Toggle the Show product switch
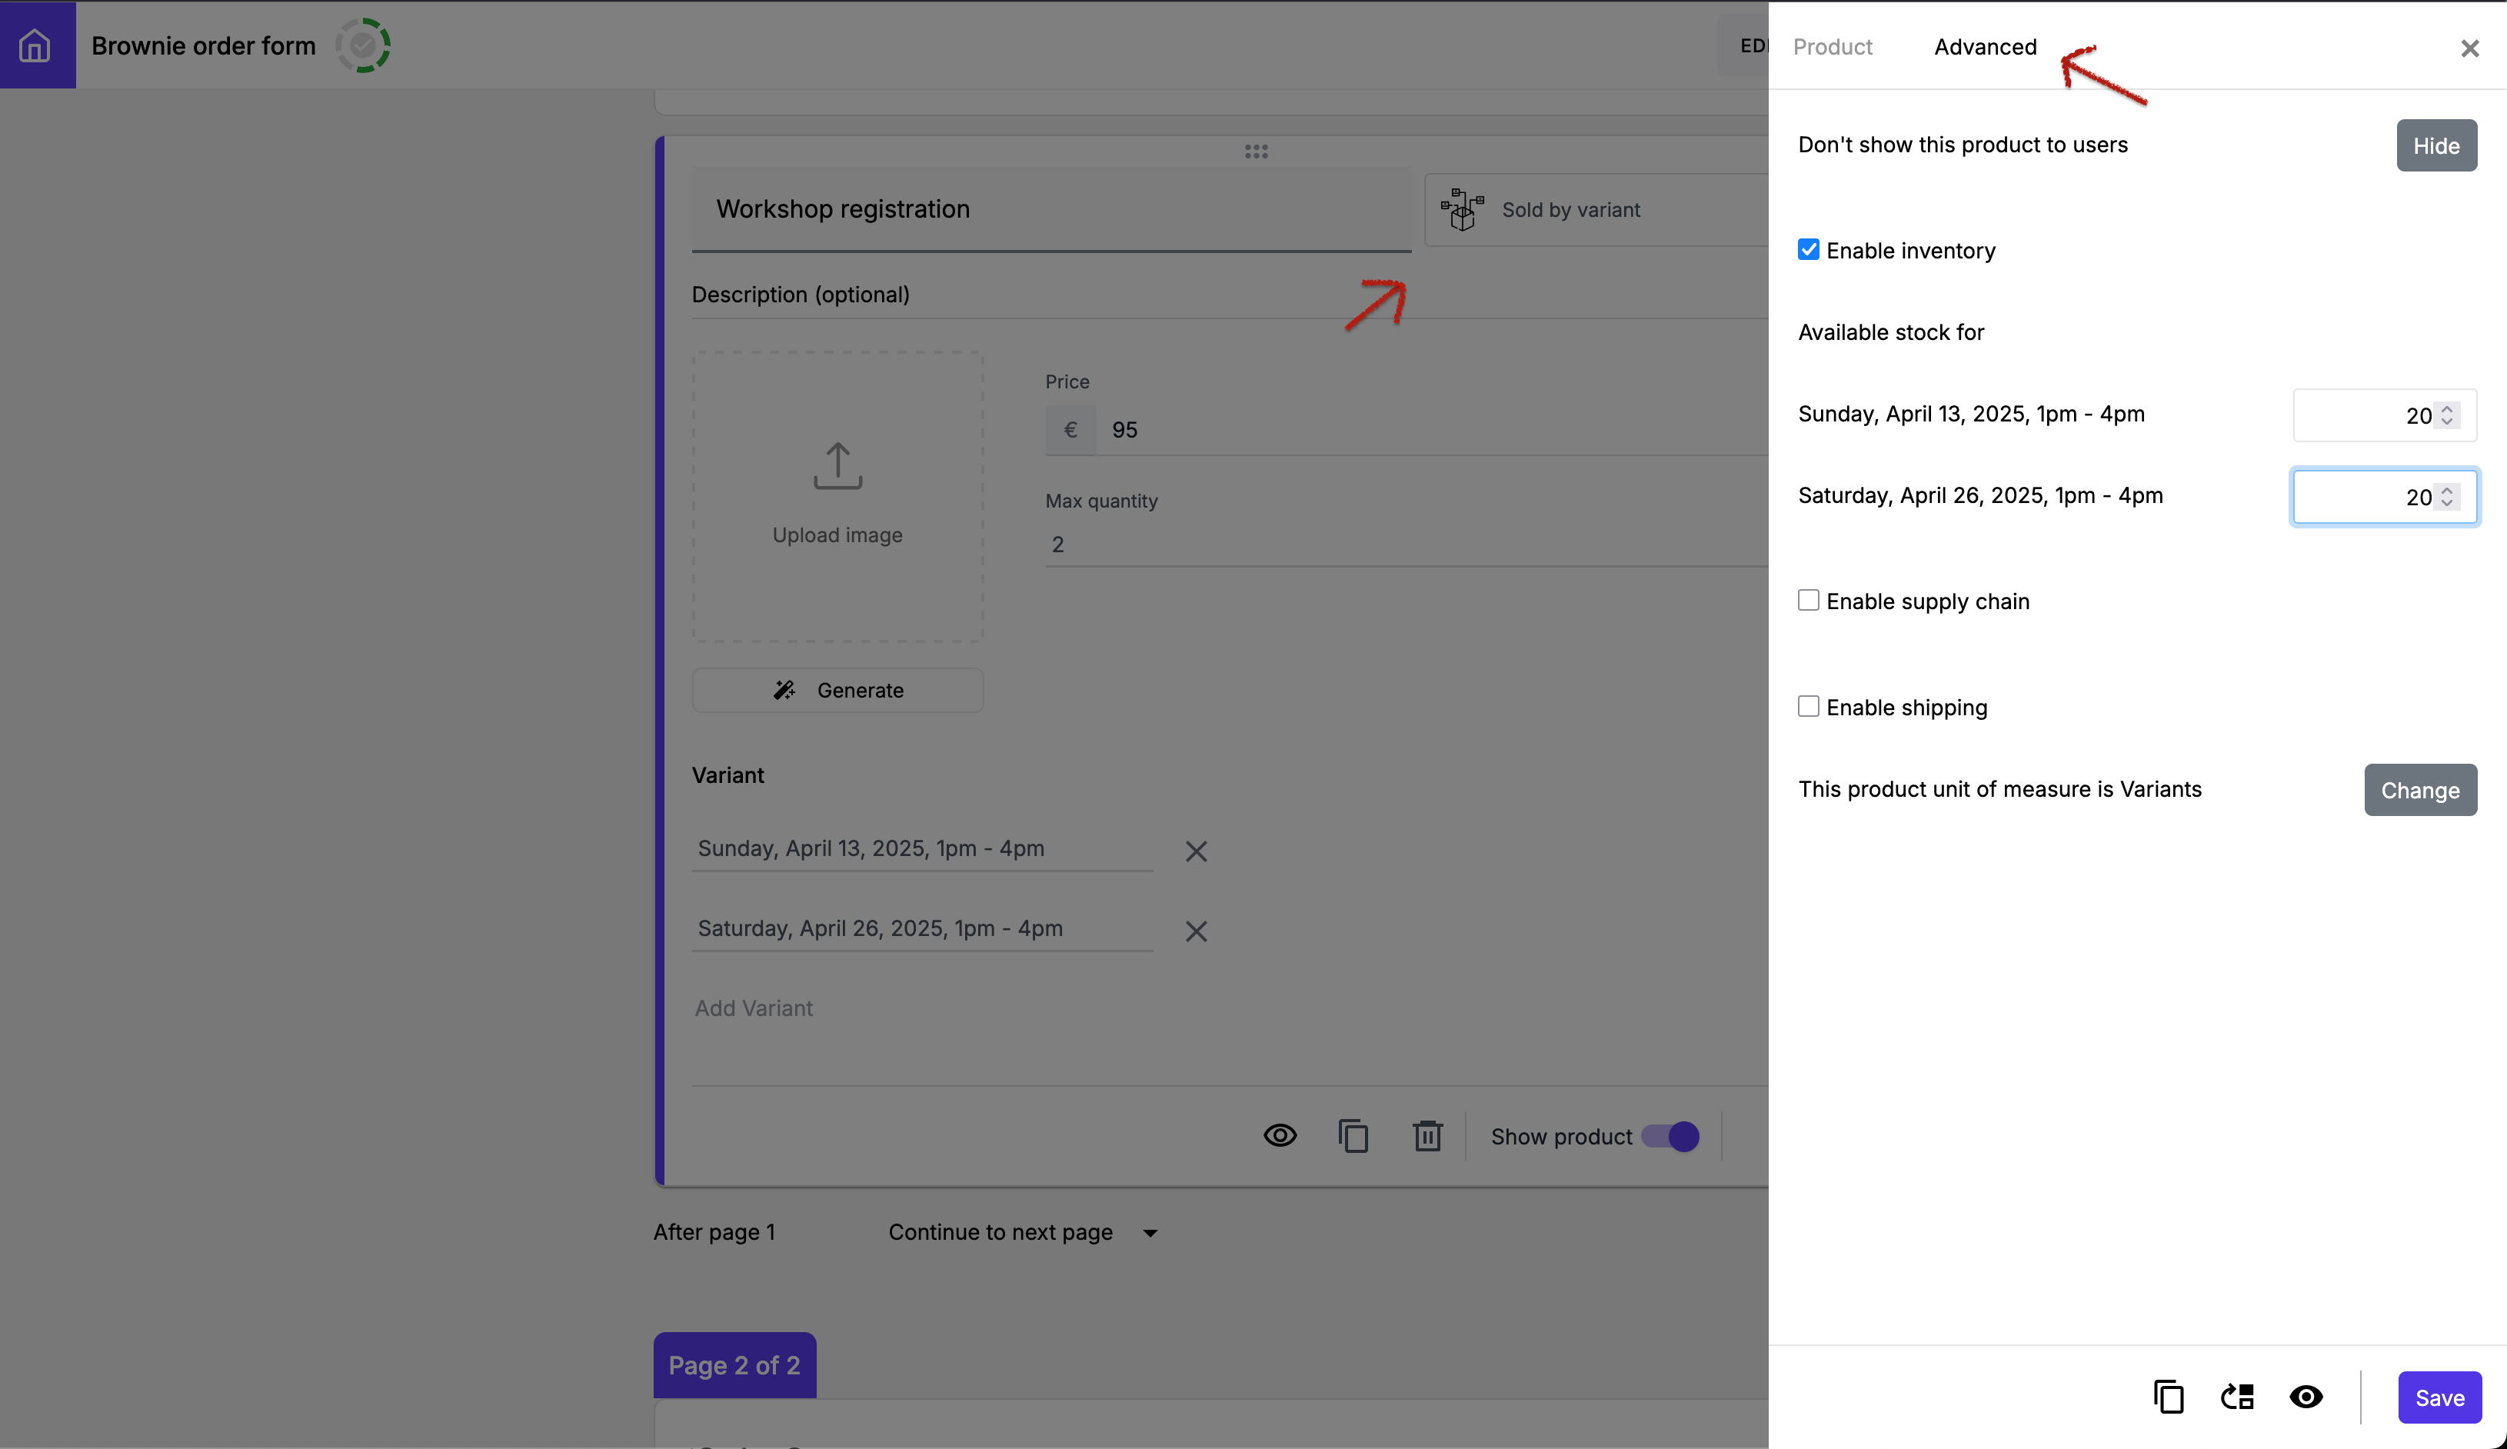This screenshot has height=1449, width=2507. tap(1671, 1135)
